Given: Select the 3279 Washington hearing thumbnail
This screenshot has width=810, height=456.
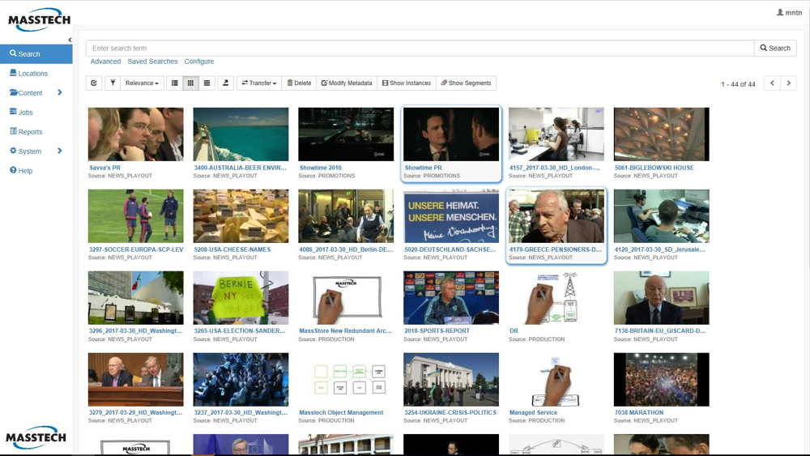Looking at the screenshot, I should tap(136, 380).
